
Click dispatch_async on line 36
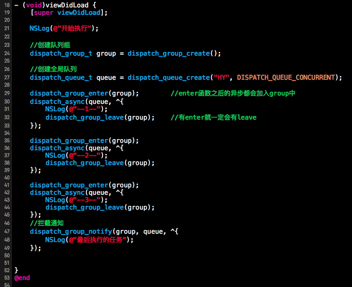click(x=57, y=148)
